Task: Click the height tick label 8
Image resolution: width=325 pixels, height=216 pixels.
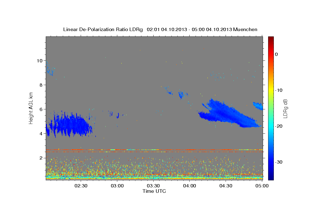Action: pos(41,85)
